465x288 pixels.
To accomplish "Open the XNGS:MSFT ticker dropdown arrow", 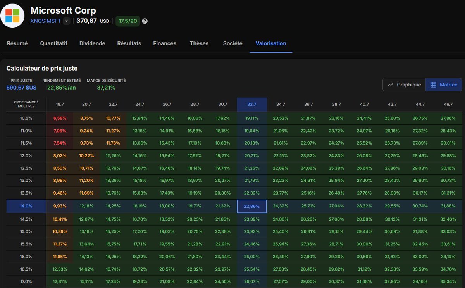I will click(x=67, y=21).
